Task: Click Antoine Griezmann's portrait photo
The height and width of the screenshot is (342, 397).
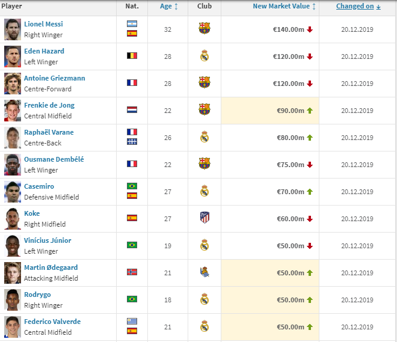Action: (x=13, y=84)
